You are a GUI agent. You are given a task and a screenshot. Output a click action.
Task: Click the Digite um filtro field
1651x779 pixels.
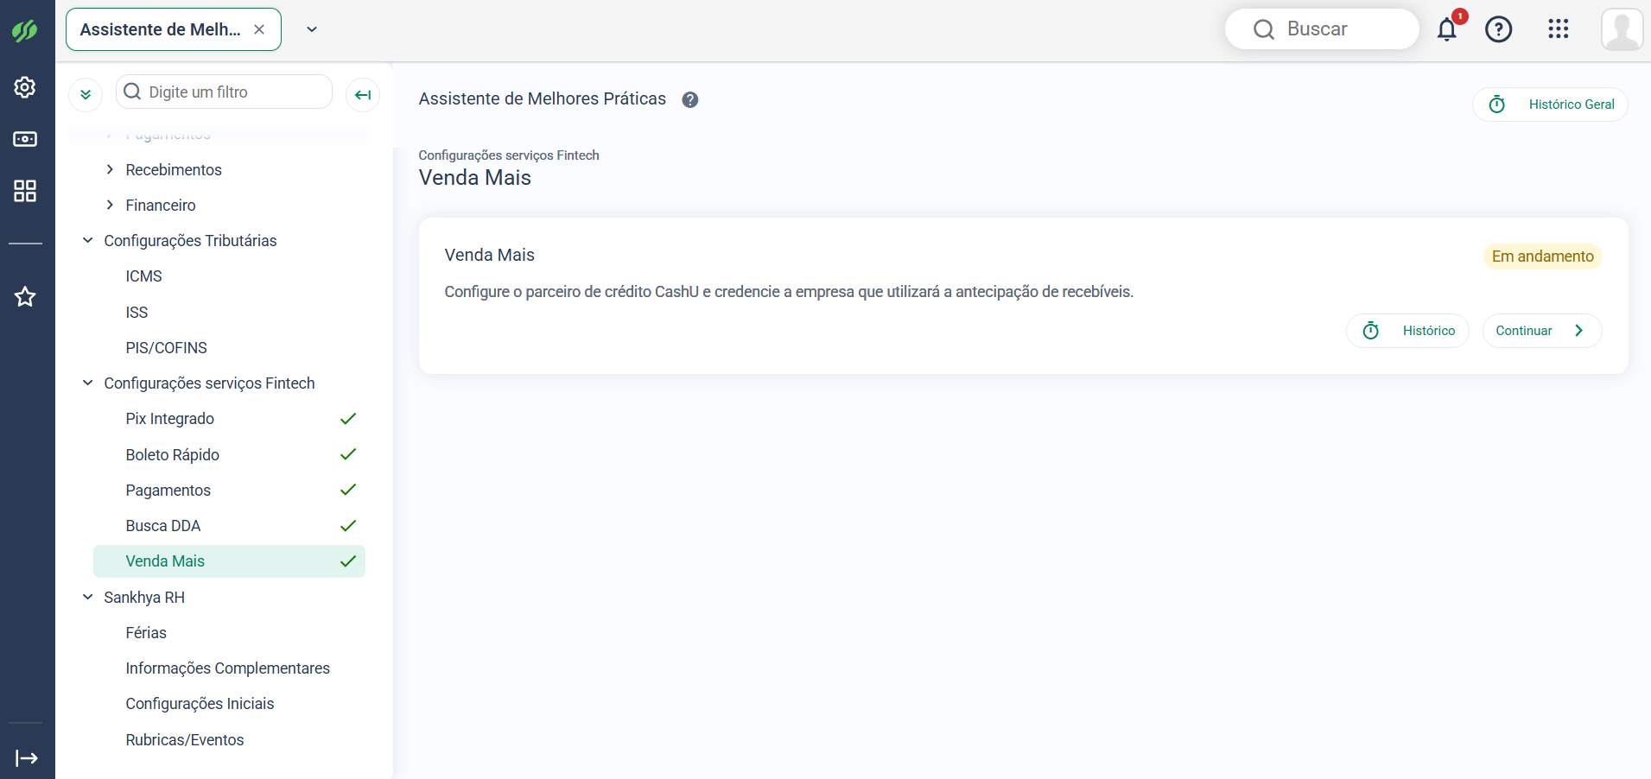tap(224, 92)
